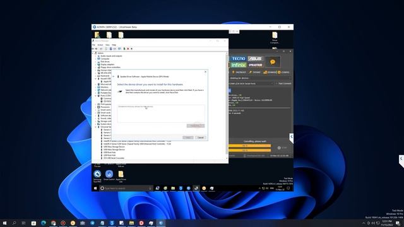Expand Display adapters node
This screenshot has width=404, height=227.
pos(95,64)
